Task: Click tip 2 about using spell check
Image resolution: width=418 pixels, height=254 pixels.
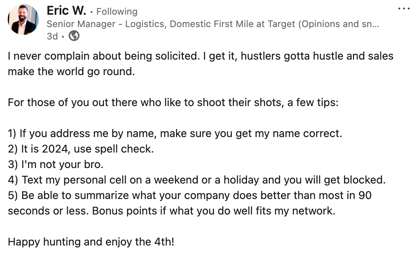Action: [81, 149]
